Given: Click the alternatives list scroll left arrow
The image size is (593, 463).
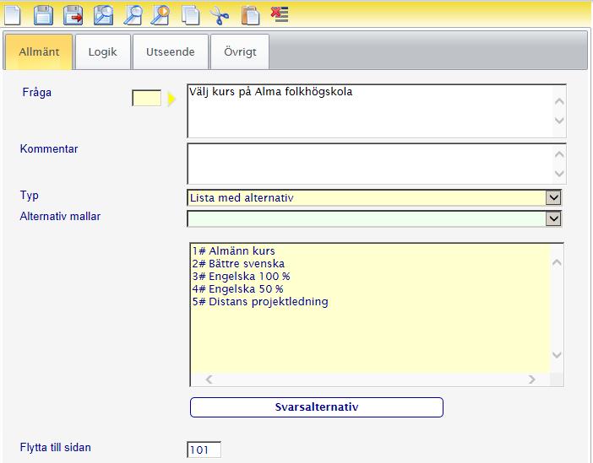Looking at the screenshot, I should click(209, 380).
